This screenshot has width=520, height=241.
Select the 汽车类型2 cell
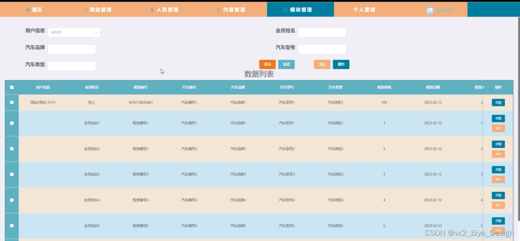pos(335,149)
